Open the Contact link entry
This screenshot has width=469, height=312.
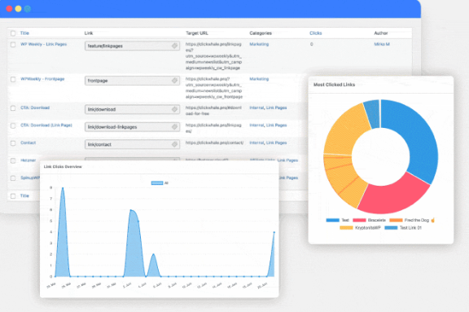[28, 143]
